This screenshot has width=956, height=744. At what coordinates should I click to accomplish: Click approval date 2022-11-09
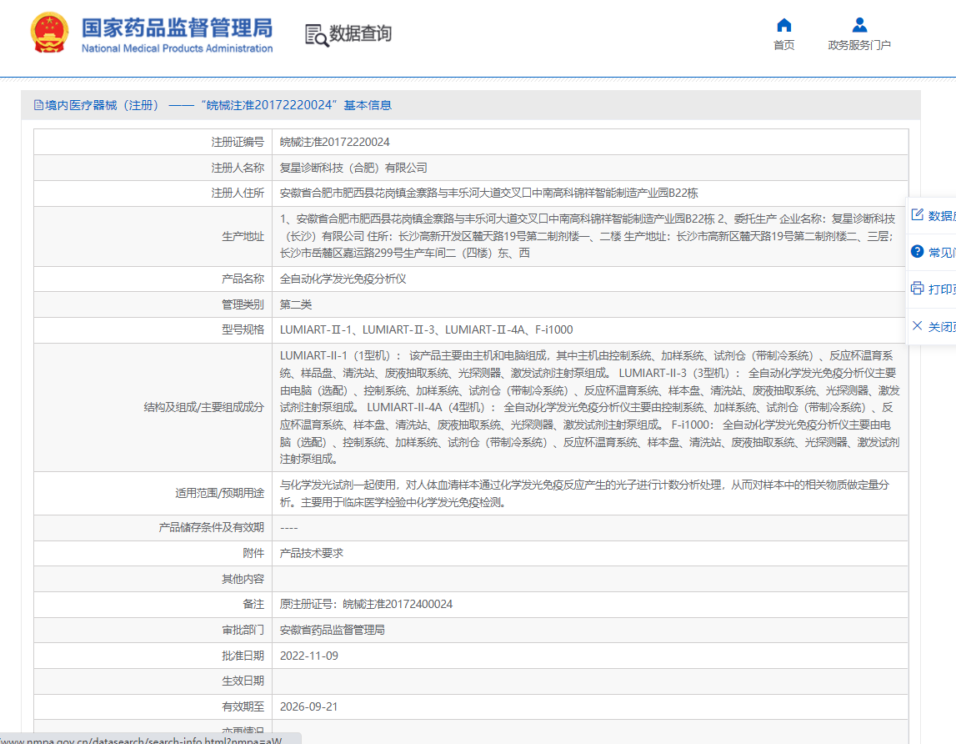point(309,656)
